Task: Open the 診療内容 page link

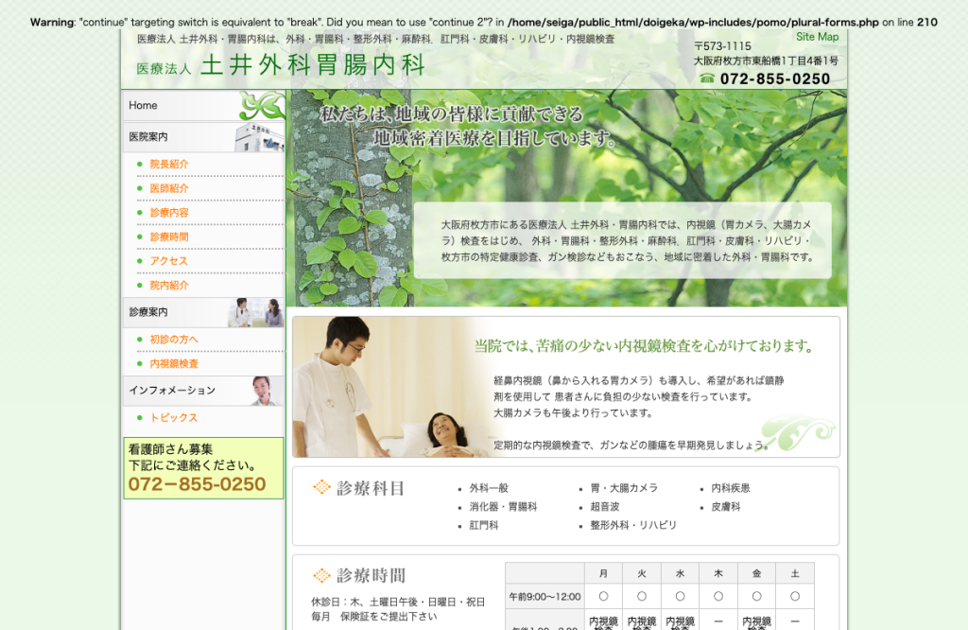Action: click(169, 213)
